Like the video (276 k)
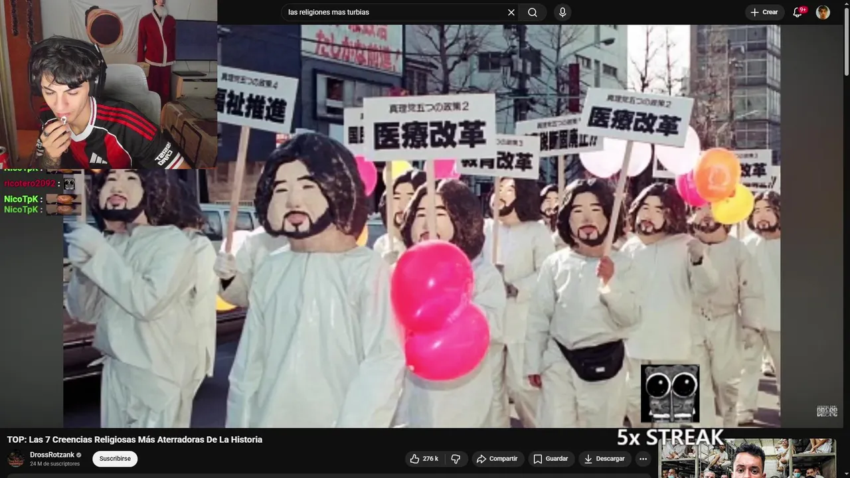Viewport: 850px width, 478px height. (424, 459)
